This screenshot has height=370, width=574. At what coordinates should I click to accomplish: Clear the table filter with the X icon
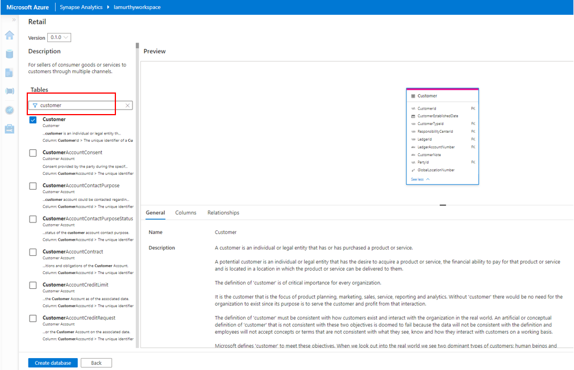tap(127, 106)
